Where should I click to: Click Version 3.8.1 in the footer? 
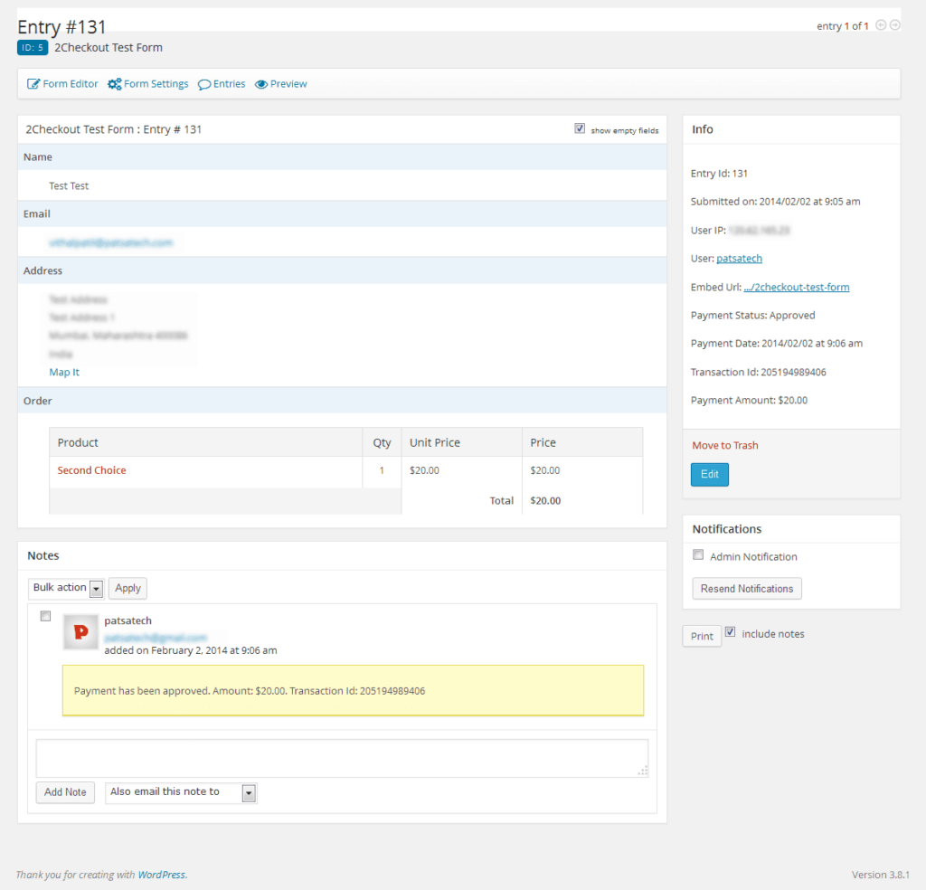tap(881, 875)
